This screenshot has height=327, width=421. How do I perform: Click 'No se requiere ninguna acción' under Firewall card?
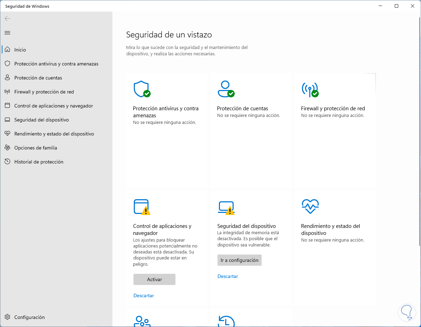pos(333,115)
